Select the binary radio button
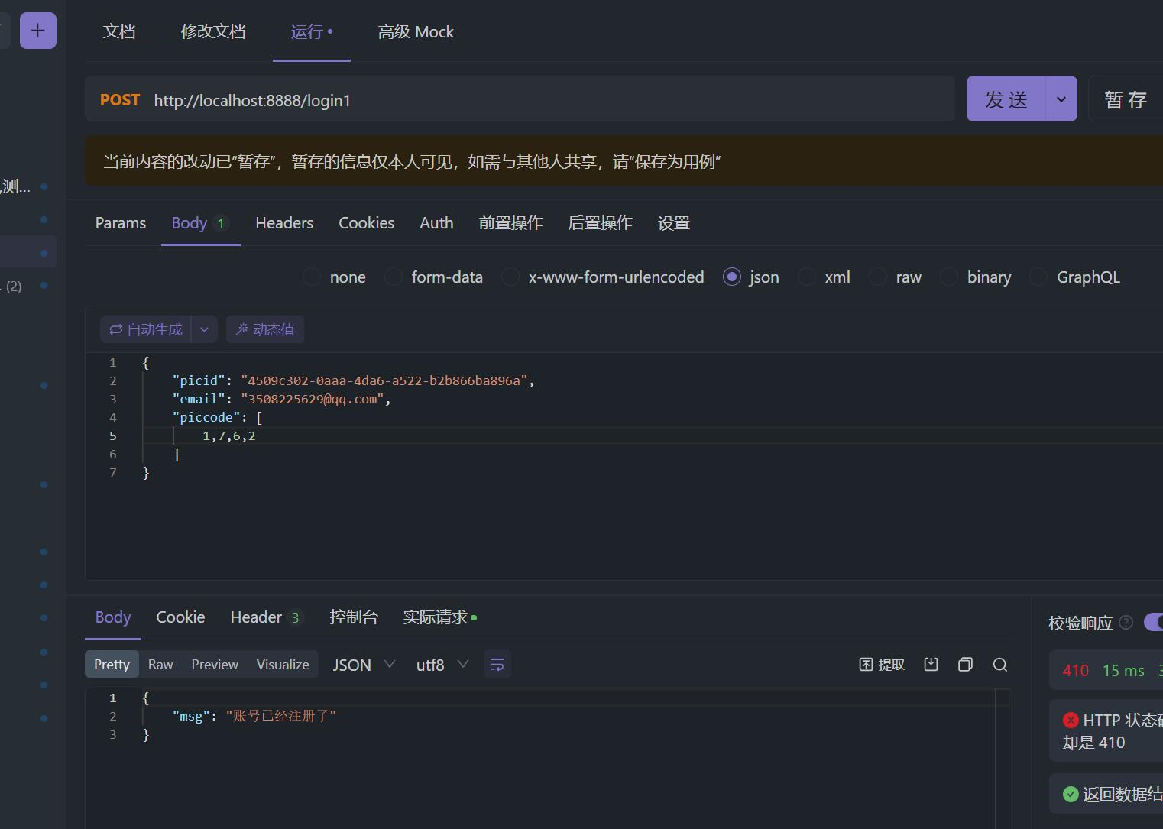1163x829 pixels. click(949, 277)
